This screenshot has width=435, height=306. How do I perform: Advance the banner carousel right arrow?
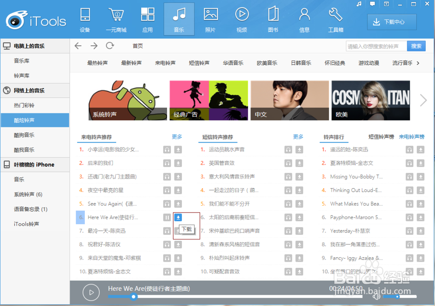(423, 100)
